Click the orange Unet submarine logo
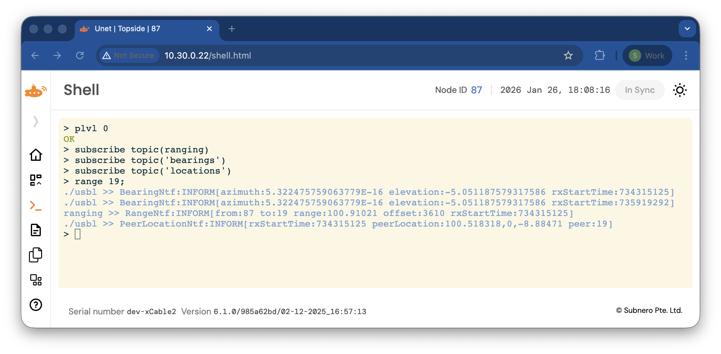Image resolution: width=721 pixels, height=354 pixels. pos(36,91)
